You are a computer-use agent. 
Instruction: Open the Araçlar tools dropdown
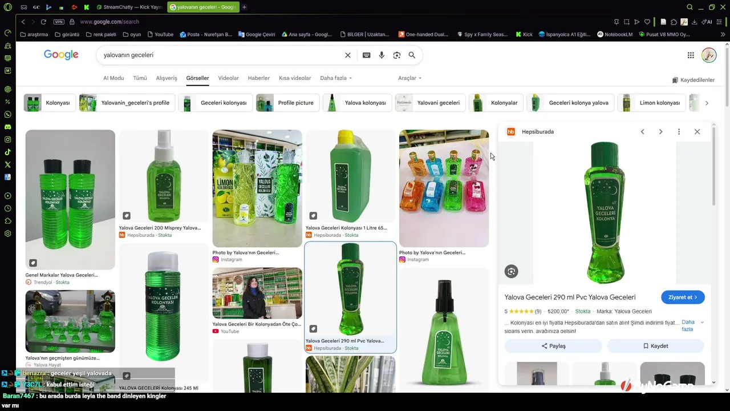409,78
